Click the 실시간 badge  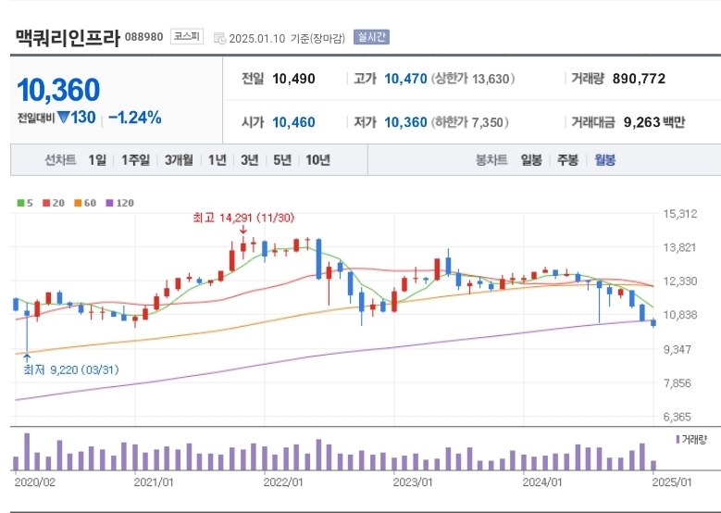(371, 37)
